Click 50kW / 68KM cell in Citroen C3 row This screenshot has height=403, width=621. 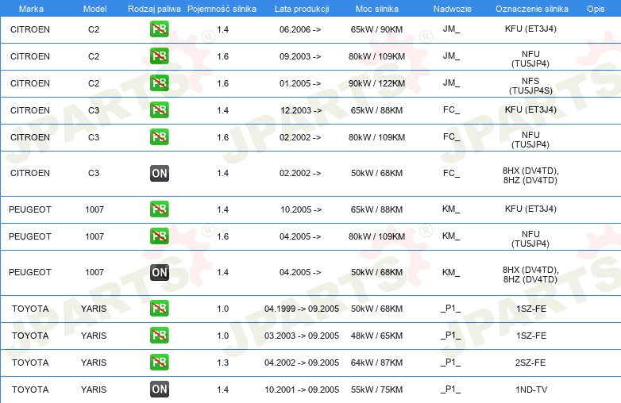(x=376, y=173)
